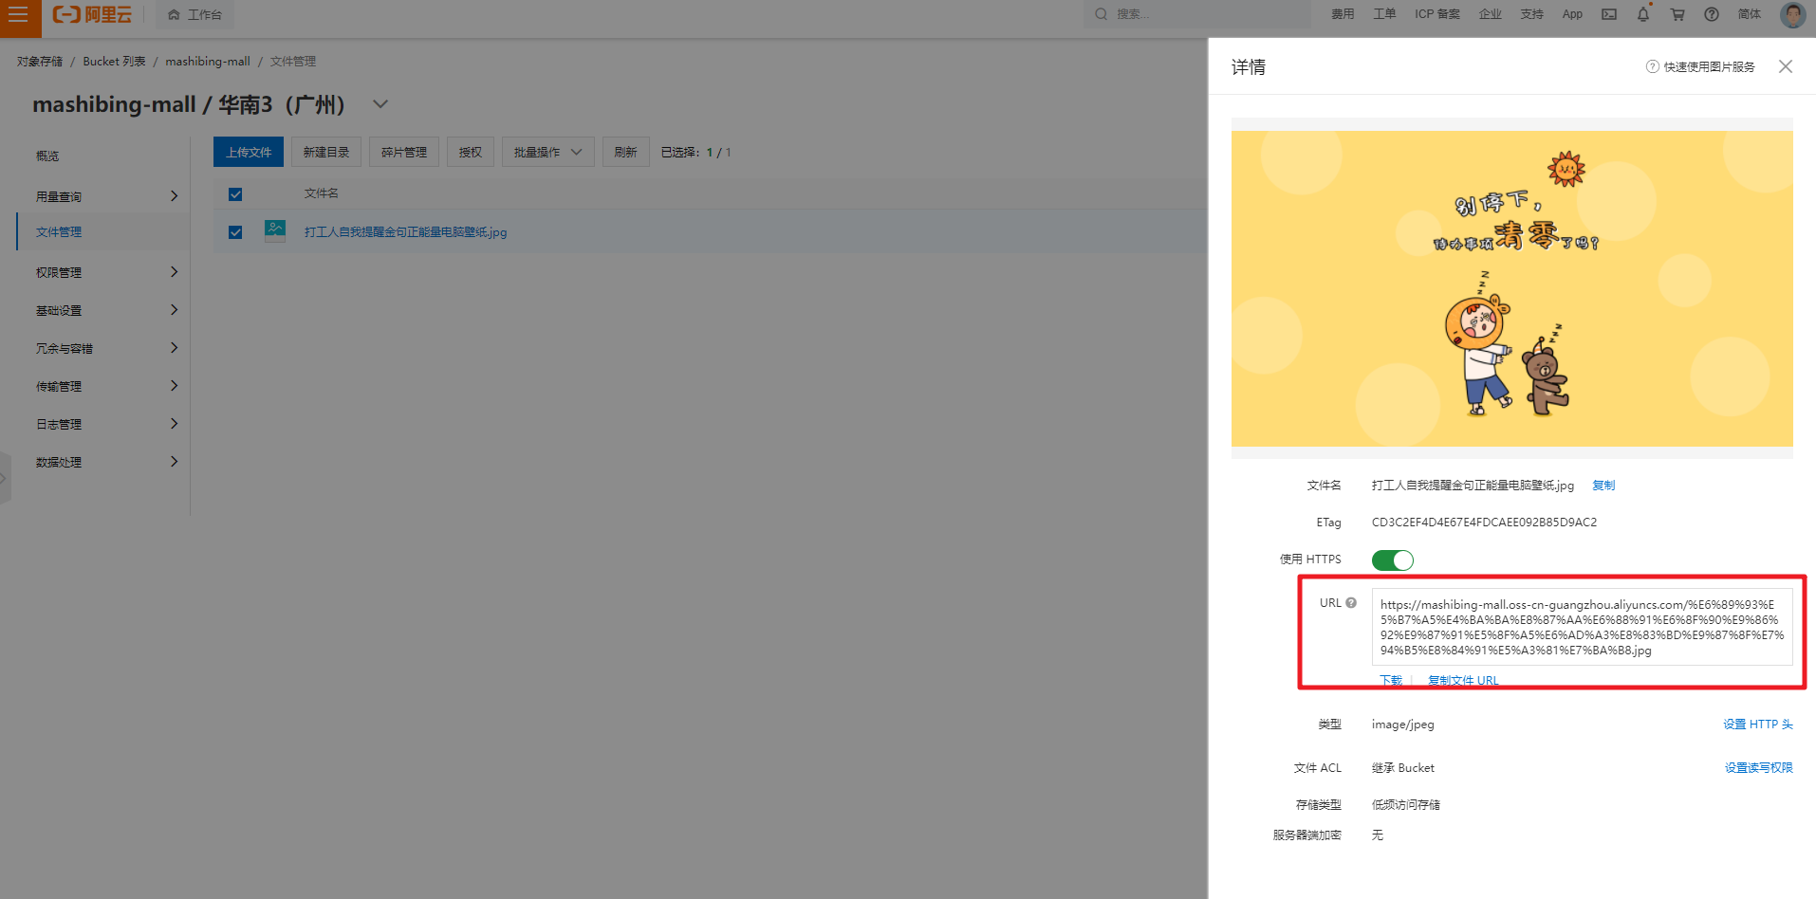Screen dimensions: 1816x899
Task: Click the 授权 button
Action: 471,152
